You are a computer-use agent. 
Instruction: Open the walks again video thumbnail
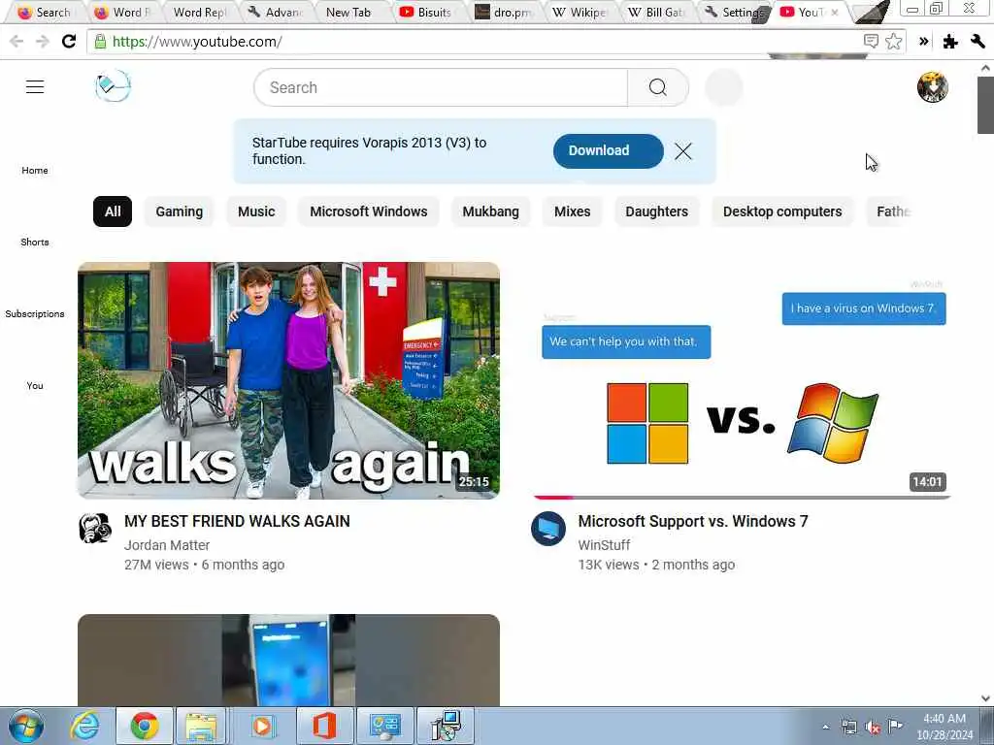point(288,380)
